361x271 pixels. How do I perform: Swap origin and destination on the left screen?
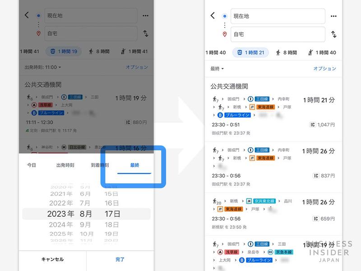pyautogui.click(x=146, y=33)
